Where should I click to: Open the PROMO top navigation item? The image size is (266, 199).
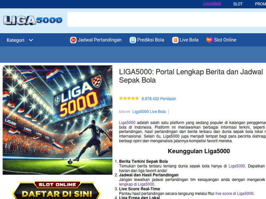coord(260,4)
